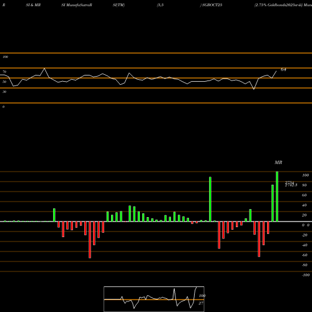Click the deepest red bar near the chart's right end
The image size is (312, 312).
pyautogui.click(x=259, y=239)
